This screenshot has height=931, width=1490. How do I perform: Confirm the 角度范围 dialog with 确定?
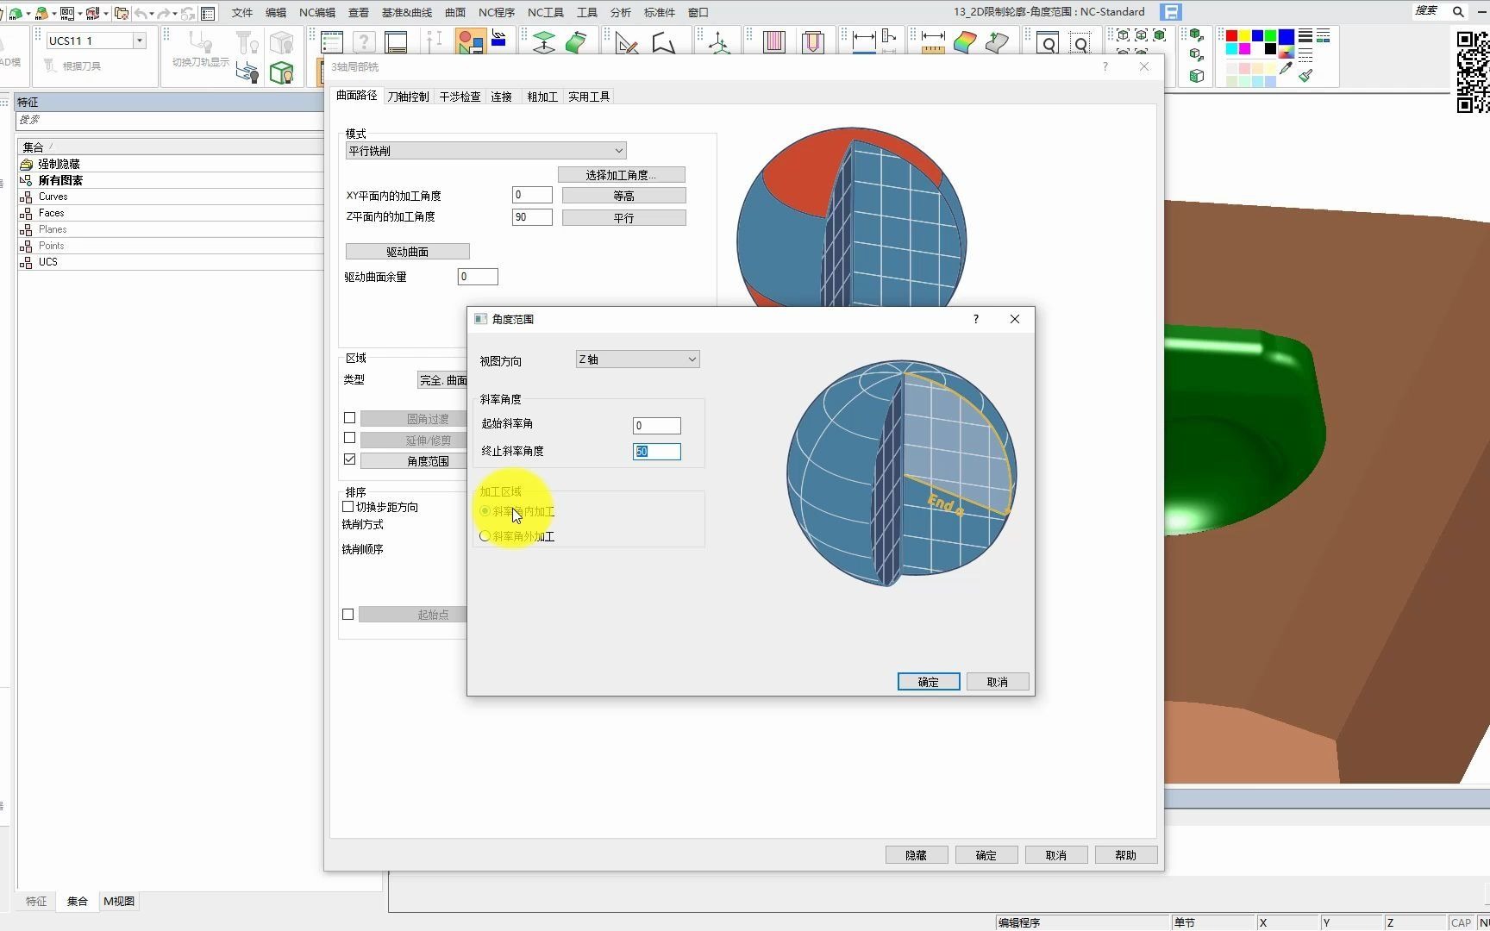928,682
